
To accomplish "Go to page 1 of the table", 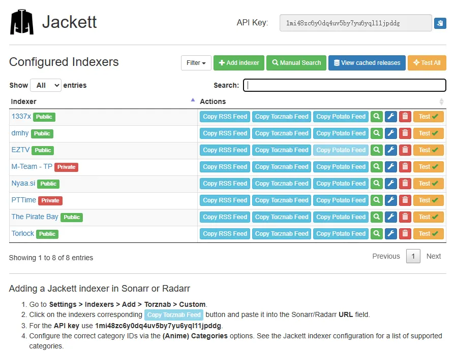I will pyautogui.click(x=413, y=256).
